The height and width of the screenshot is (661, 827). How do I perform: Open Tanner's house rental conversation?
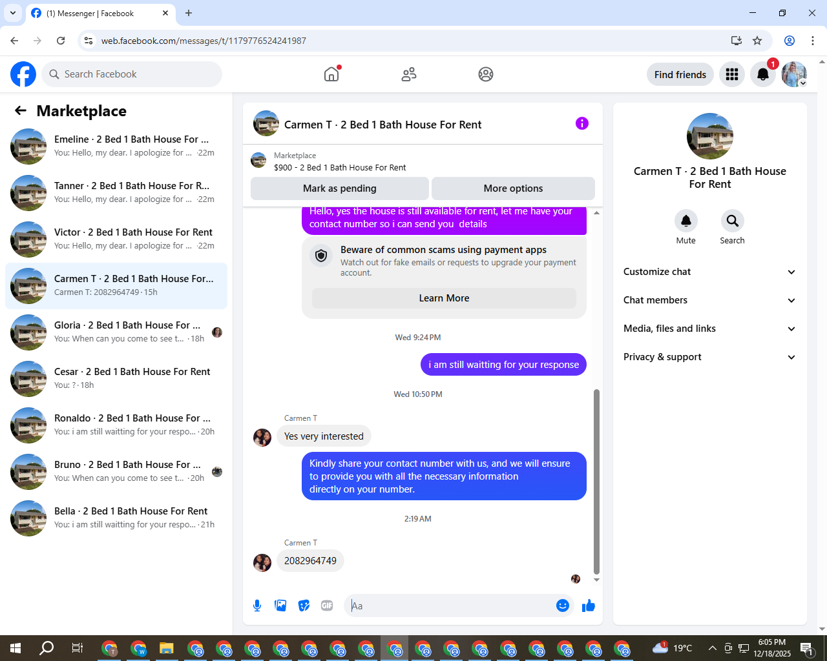(116, 193)
